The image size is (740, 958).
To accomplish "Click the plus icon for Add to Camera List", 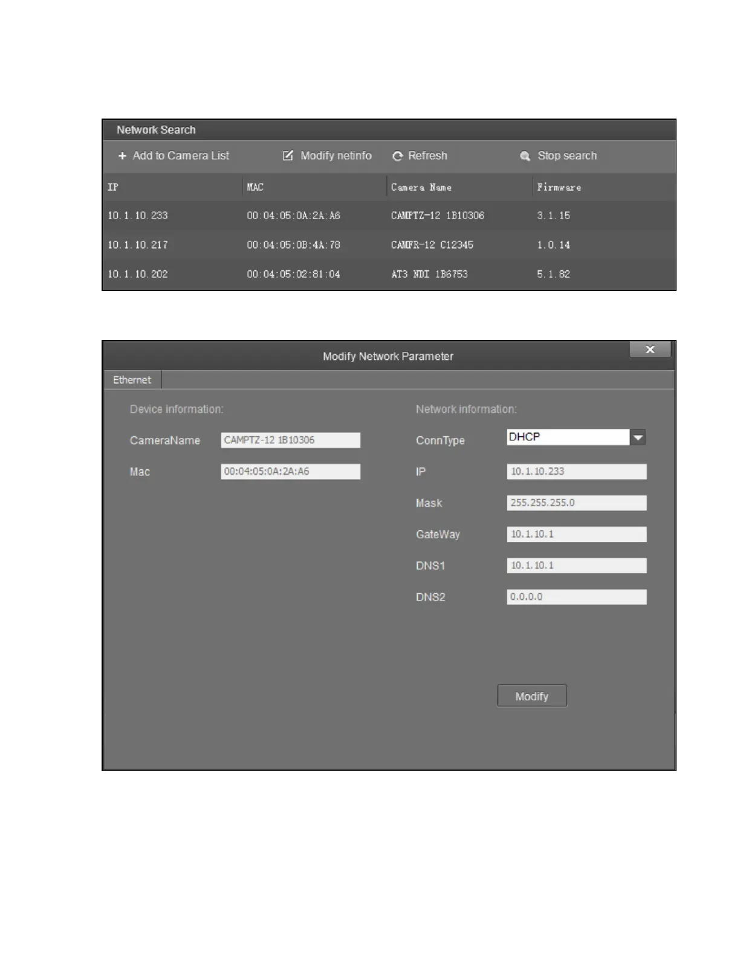I will click(x=122, y=156).
